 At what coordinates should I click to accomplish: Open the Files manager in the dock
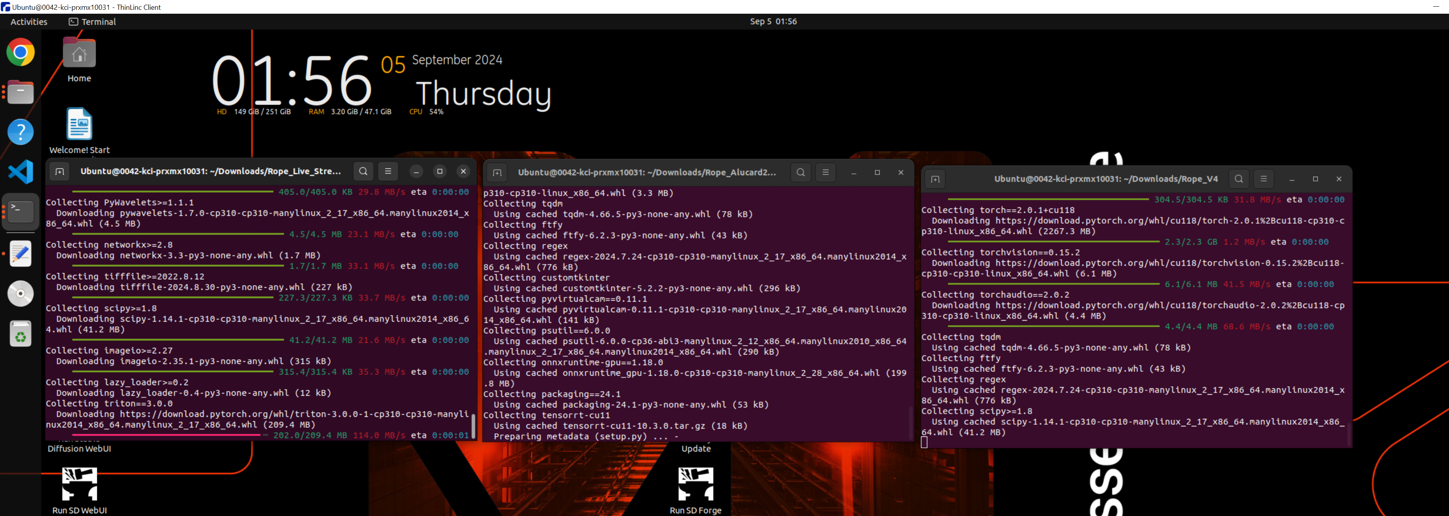(21, 92)
